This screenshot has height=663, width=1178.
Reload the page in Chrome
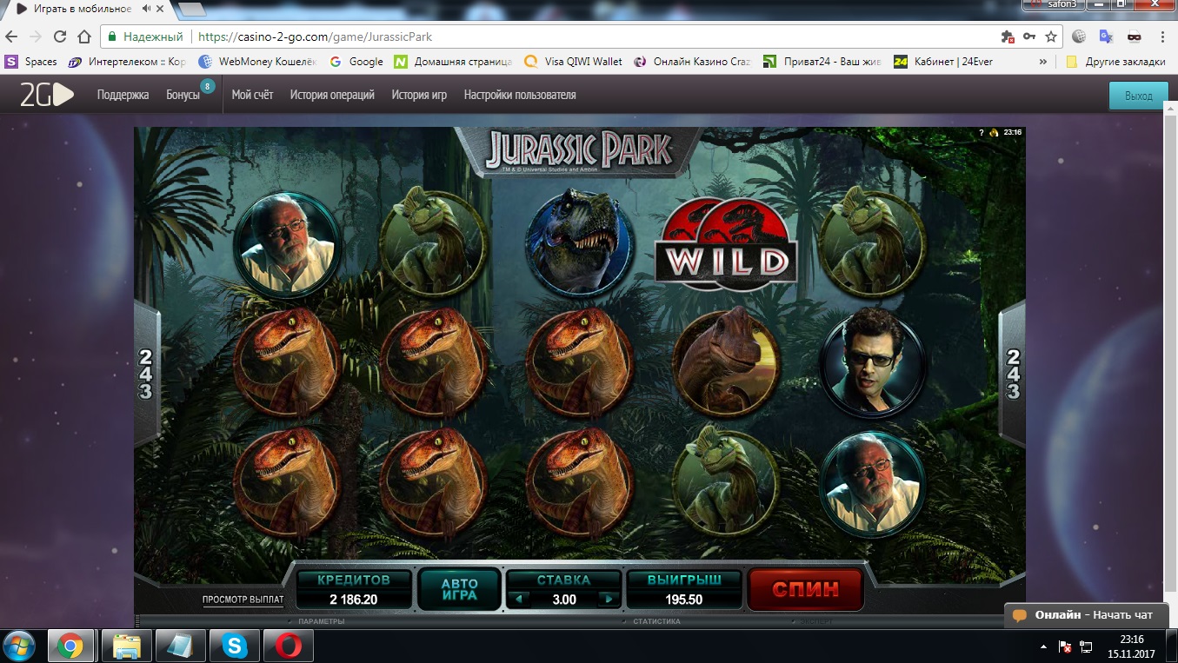[x=60, y=36]
